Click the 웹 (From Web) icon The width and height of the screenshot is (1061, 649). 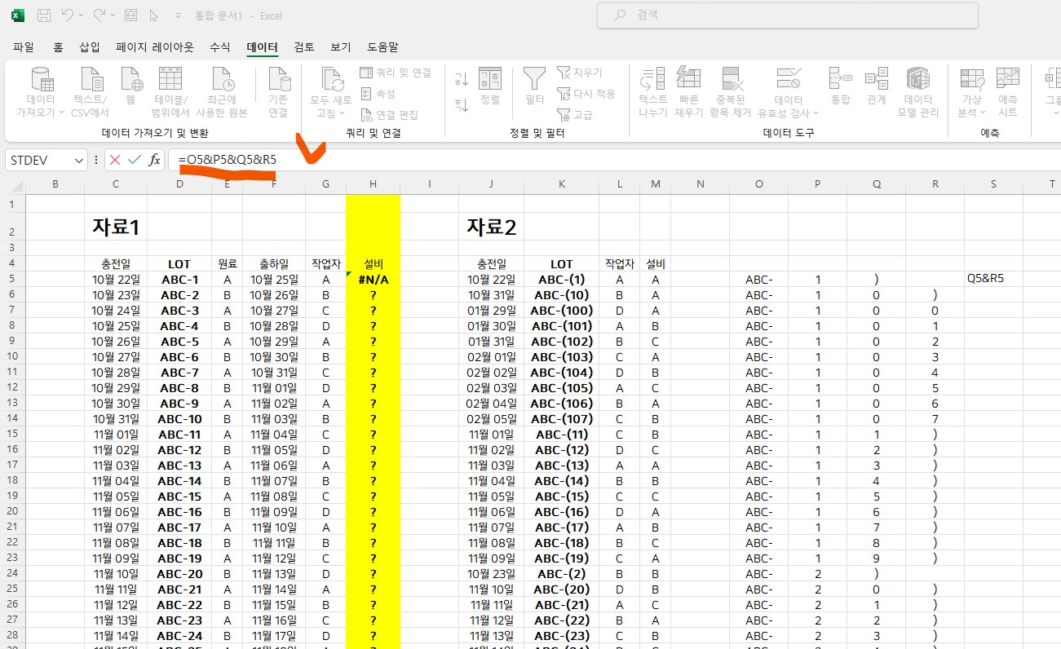(x=130, y=79)
